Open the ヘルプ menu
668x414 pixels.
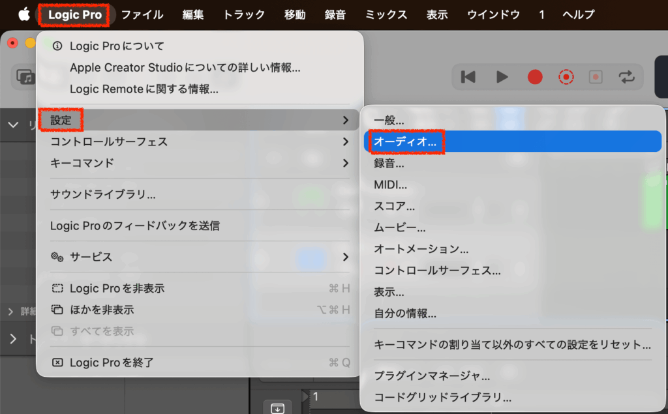578,15
